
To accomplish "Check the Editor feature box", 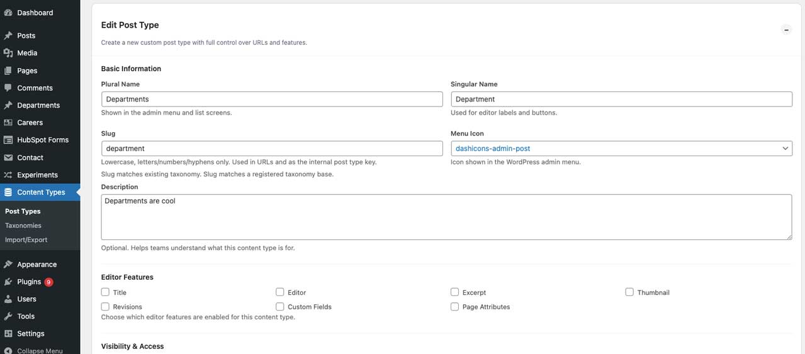I will coord(280,292).
